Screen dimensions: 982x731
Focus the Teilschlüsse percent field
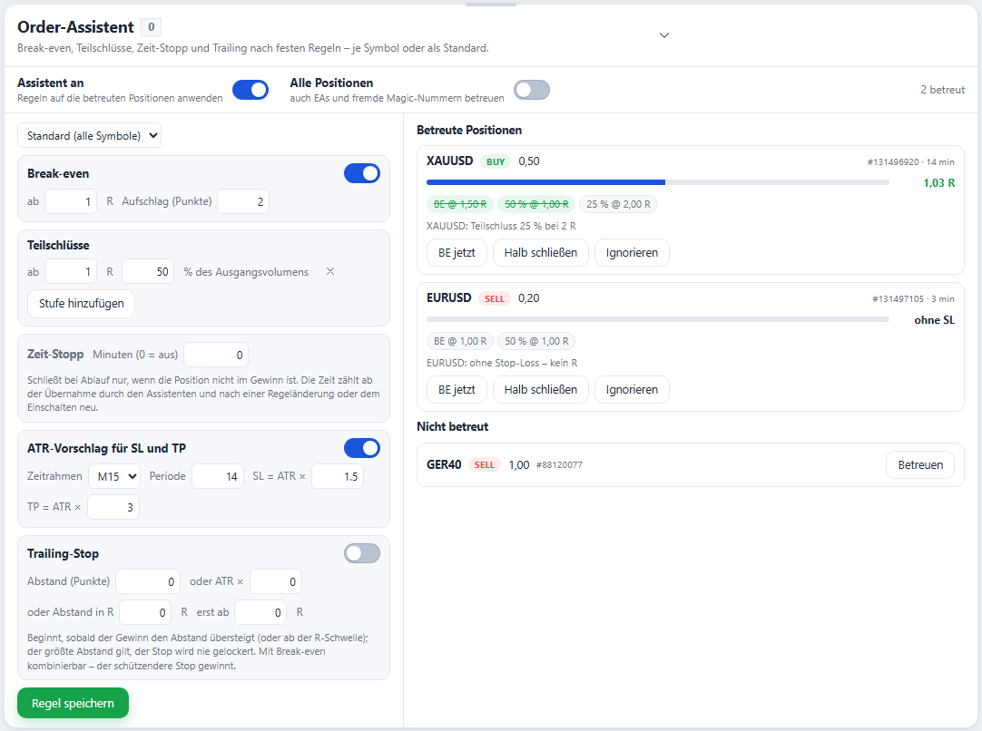148,271
